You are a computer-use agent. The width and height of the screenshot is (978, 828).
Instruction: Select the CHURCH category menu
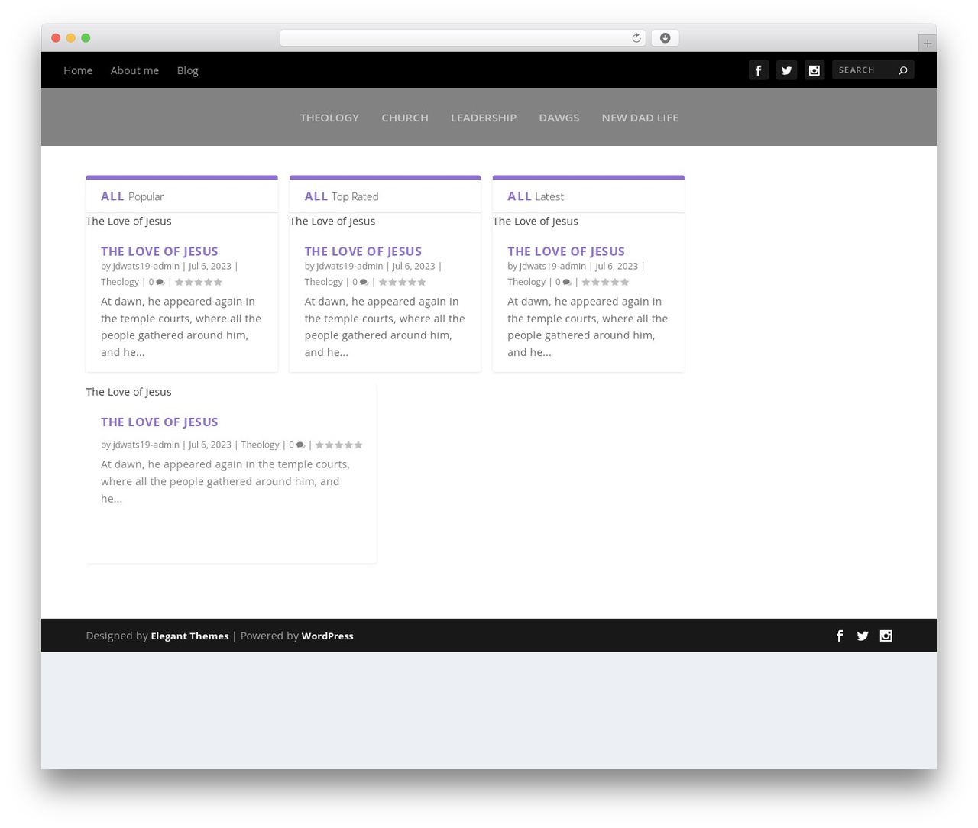pyautogui.click(x=405, y=118)
